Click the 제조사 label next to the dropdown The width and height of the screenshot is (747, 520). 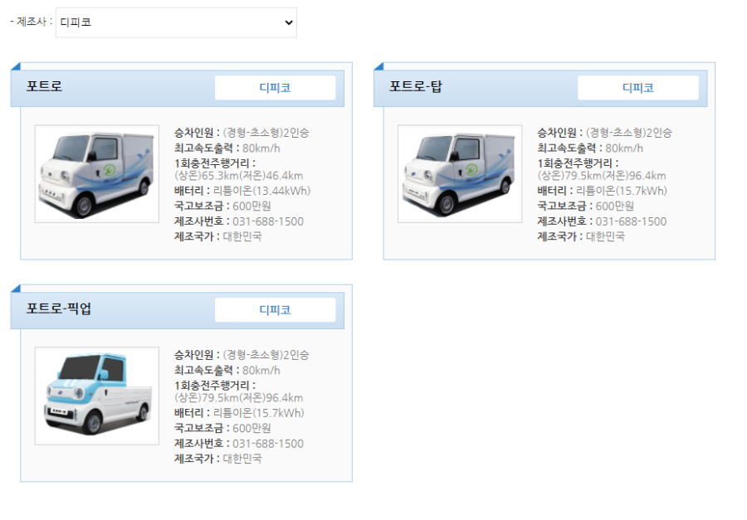[x=31, y=22]
